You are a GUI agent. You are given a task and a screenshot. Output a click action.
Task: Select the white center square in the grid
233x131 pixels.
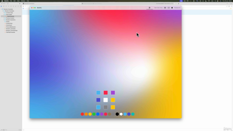pos(106,100)
